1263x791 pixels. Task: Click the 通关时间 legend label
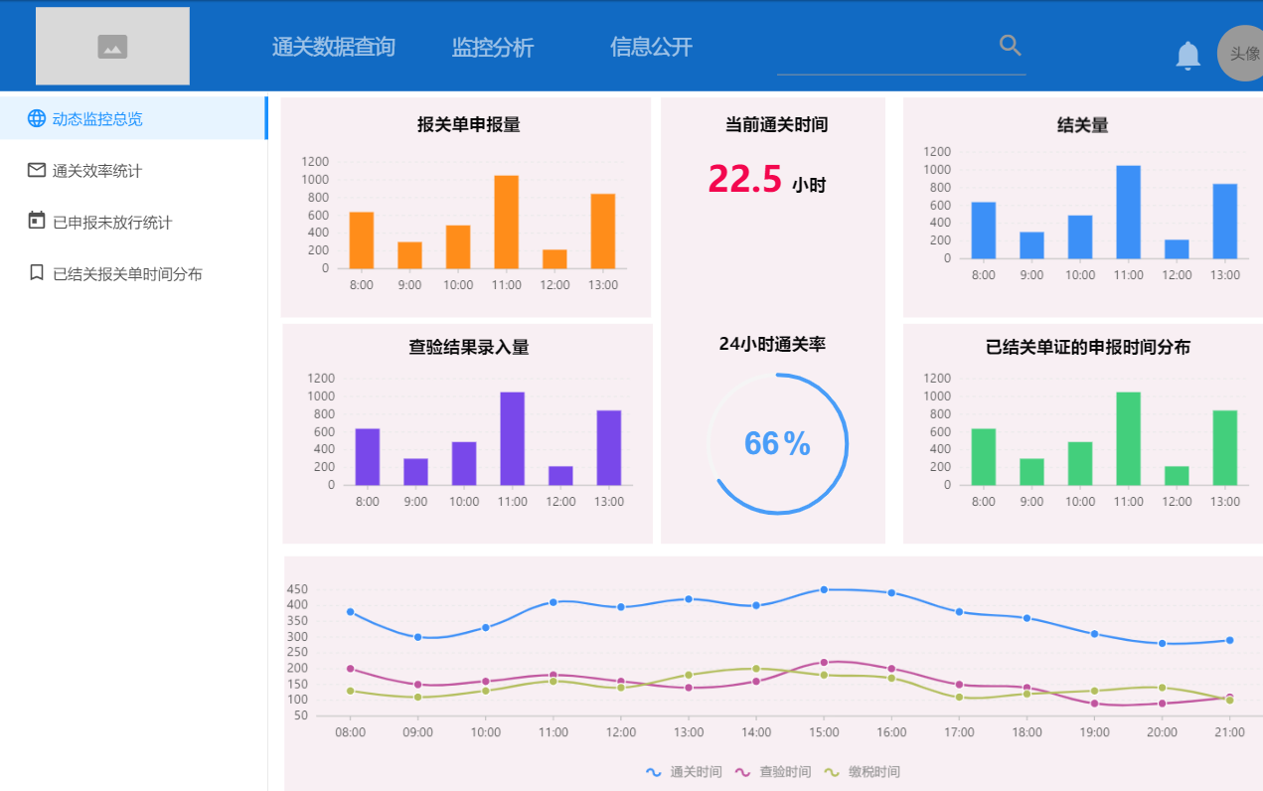[x=696, y=772]
